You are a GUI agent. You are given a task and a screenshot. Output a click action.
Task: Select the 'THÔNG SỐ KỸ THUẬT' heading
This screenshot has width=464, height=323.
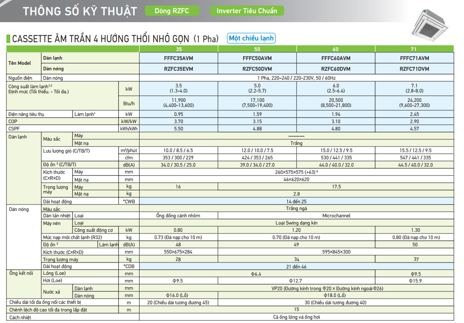80,11
